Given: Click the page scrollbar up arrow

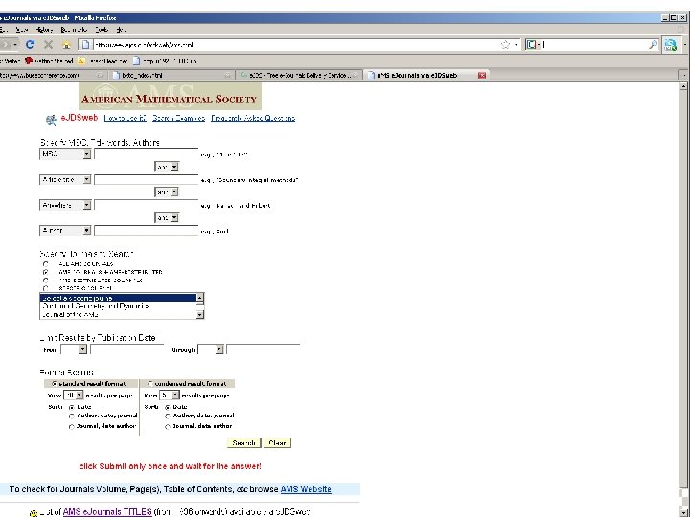Looking at the screenshot, I should 683,86.
